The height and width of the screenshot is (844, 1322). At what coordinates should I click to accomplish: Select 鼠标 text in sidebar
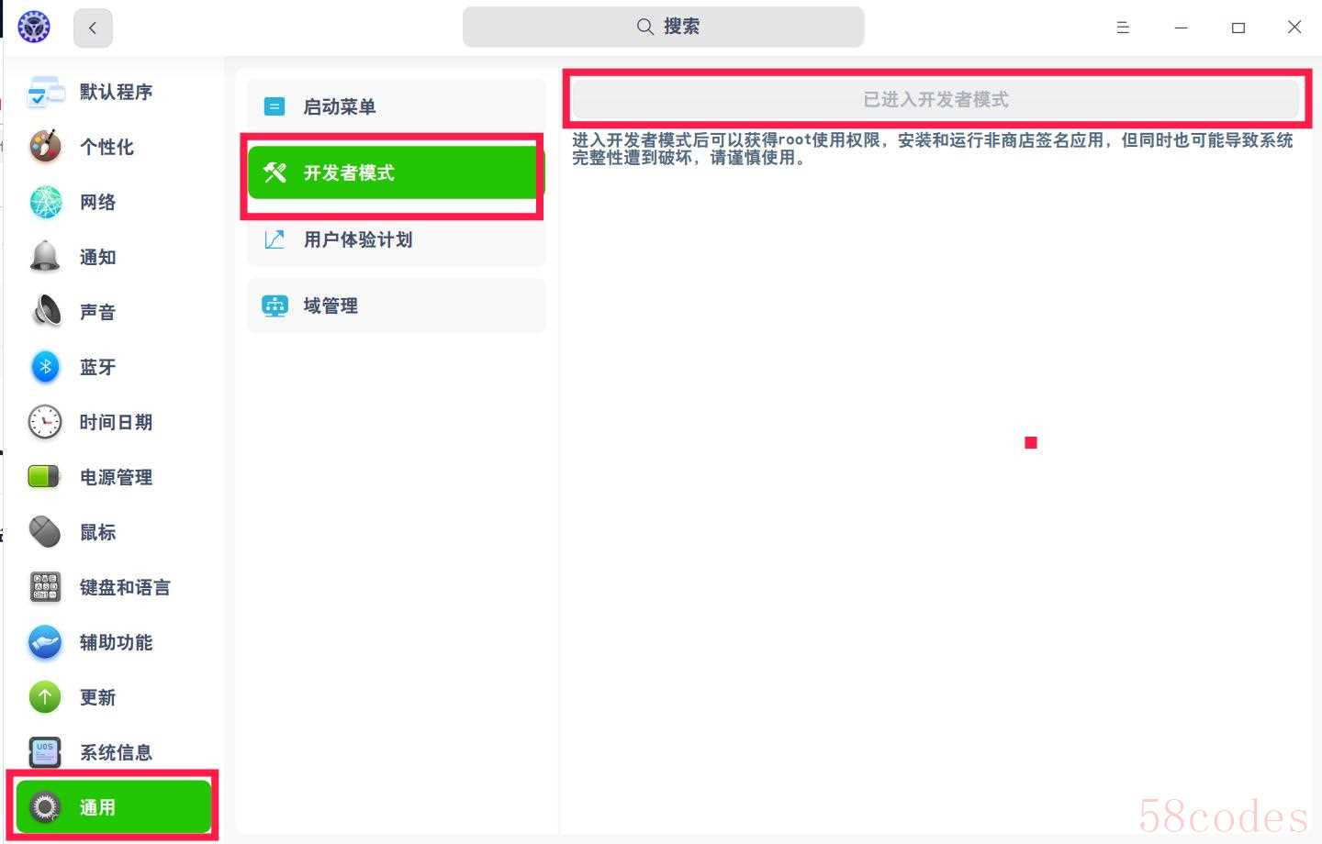(x=97, y=532)
